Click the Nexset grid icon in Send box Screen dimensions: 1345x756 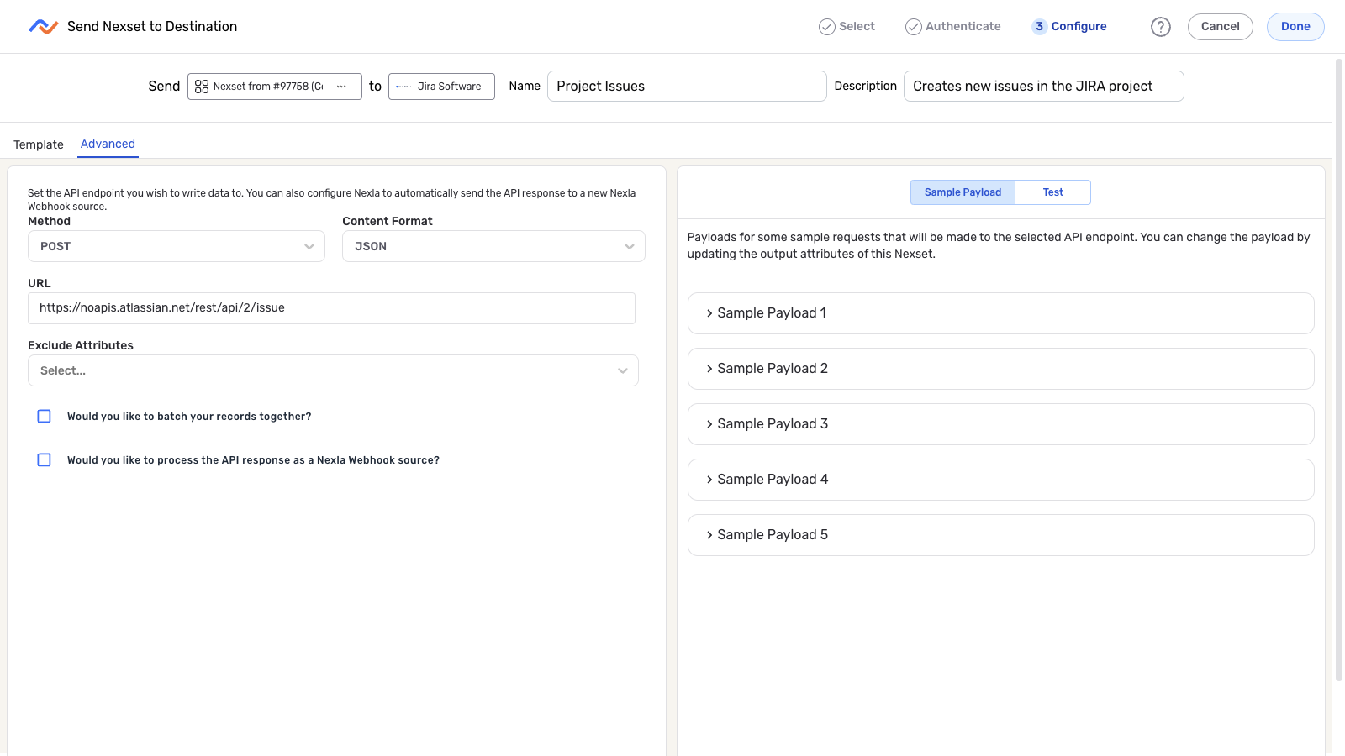202,87
